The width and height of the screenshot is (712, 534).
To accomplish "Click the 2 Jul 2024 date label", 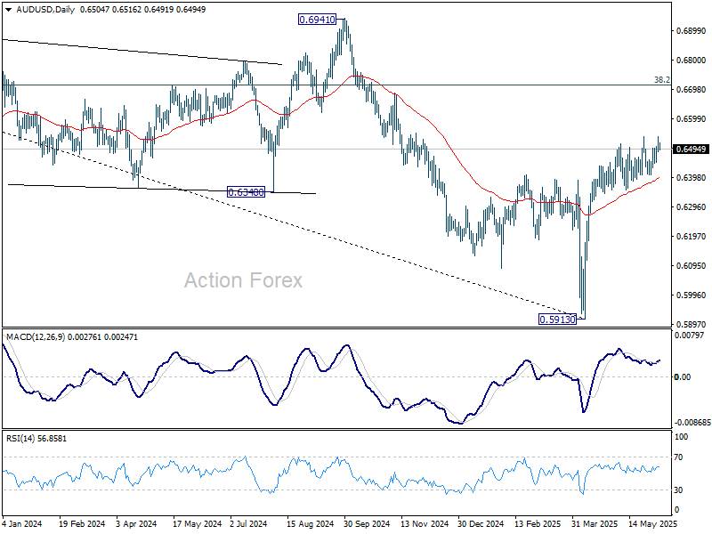I will [x=248, y=523].
